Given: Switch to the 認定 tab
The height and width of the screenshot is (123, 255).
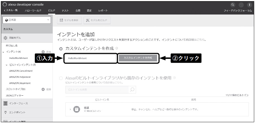Looking at the screenshot, I should tap(89, 11).
